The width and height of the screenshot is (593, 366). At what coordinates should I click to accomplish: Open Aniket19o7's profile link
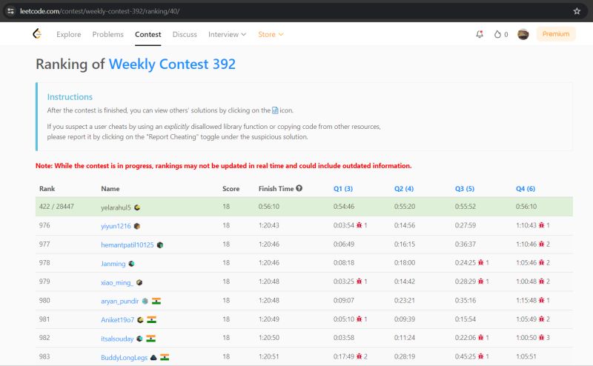(x=117, y=320)
